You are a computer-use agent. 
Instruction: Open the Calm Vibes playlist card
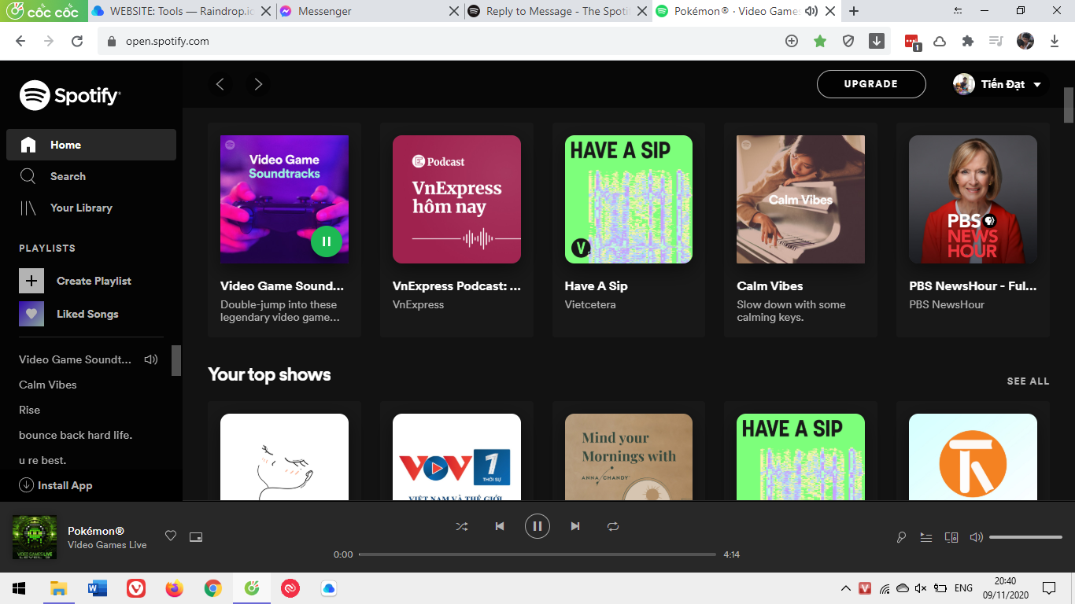coord(800,230)
